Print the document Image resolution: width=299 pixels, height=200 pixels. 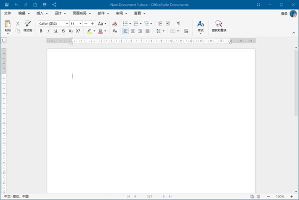tap(45, 4)
